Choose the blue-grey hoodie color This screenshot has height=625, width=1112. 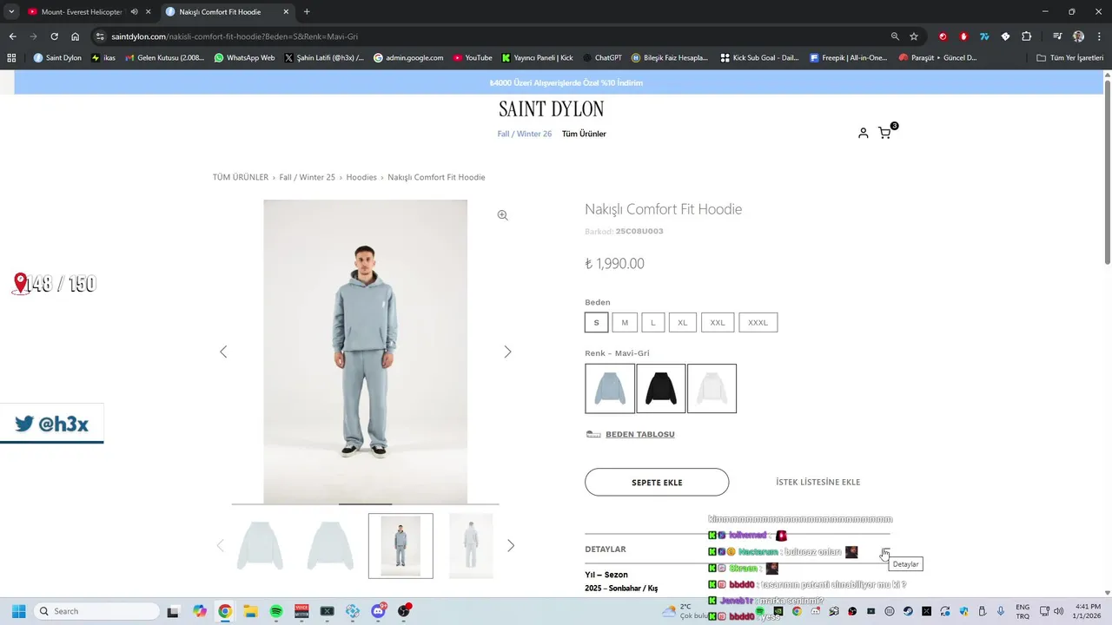(610, 388)
